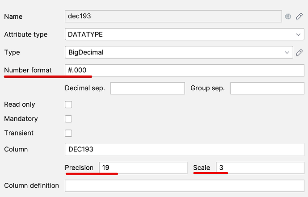Click the Number format field with #.000
308x197 pixels.
[185, 70]
